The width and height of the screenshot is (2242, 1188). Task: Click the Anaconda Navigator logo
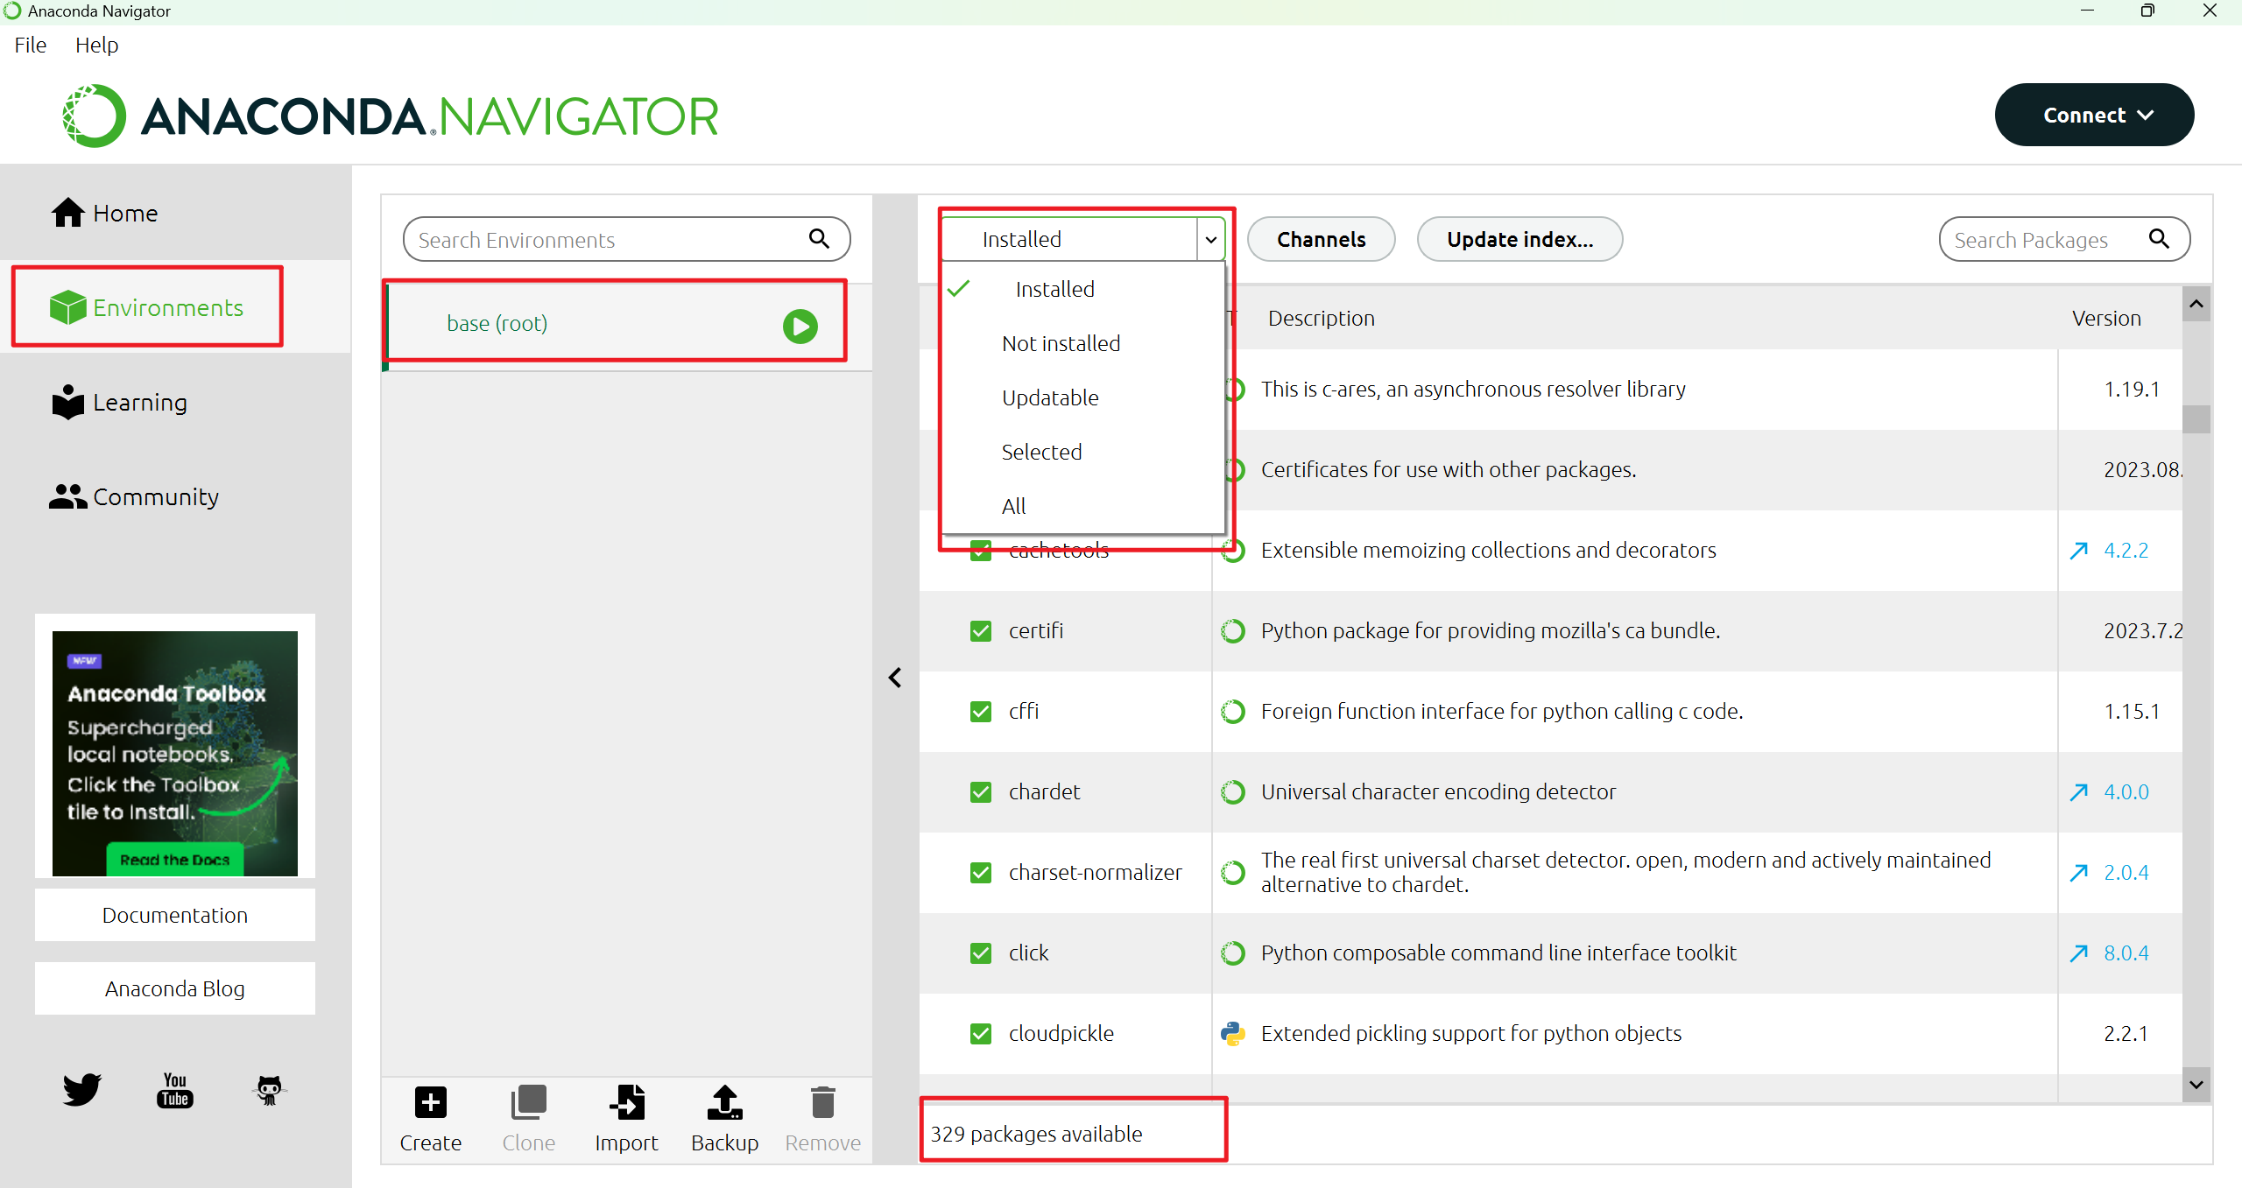click(x=391, y=116)
